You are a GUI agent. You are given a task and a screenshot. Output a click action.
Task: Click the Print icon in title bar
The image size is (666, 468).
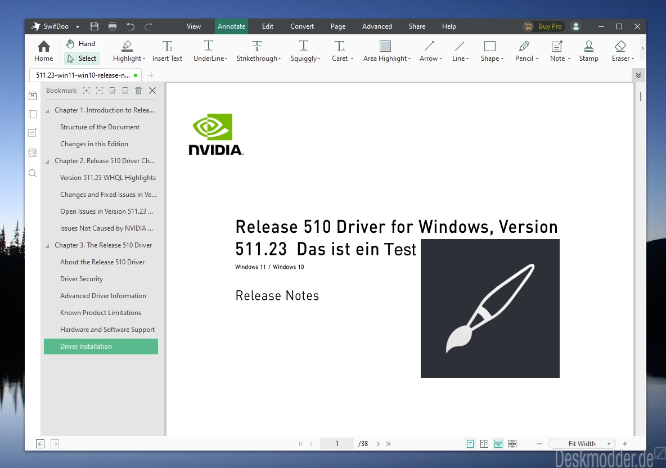[112, 26]
